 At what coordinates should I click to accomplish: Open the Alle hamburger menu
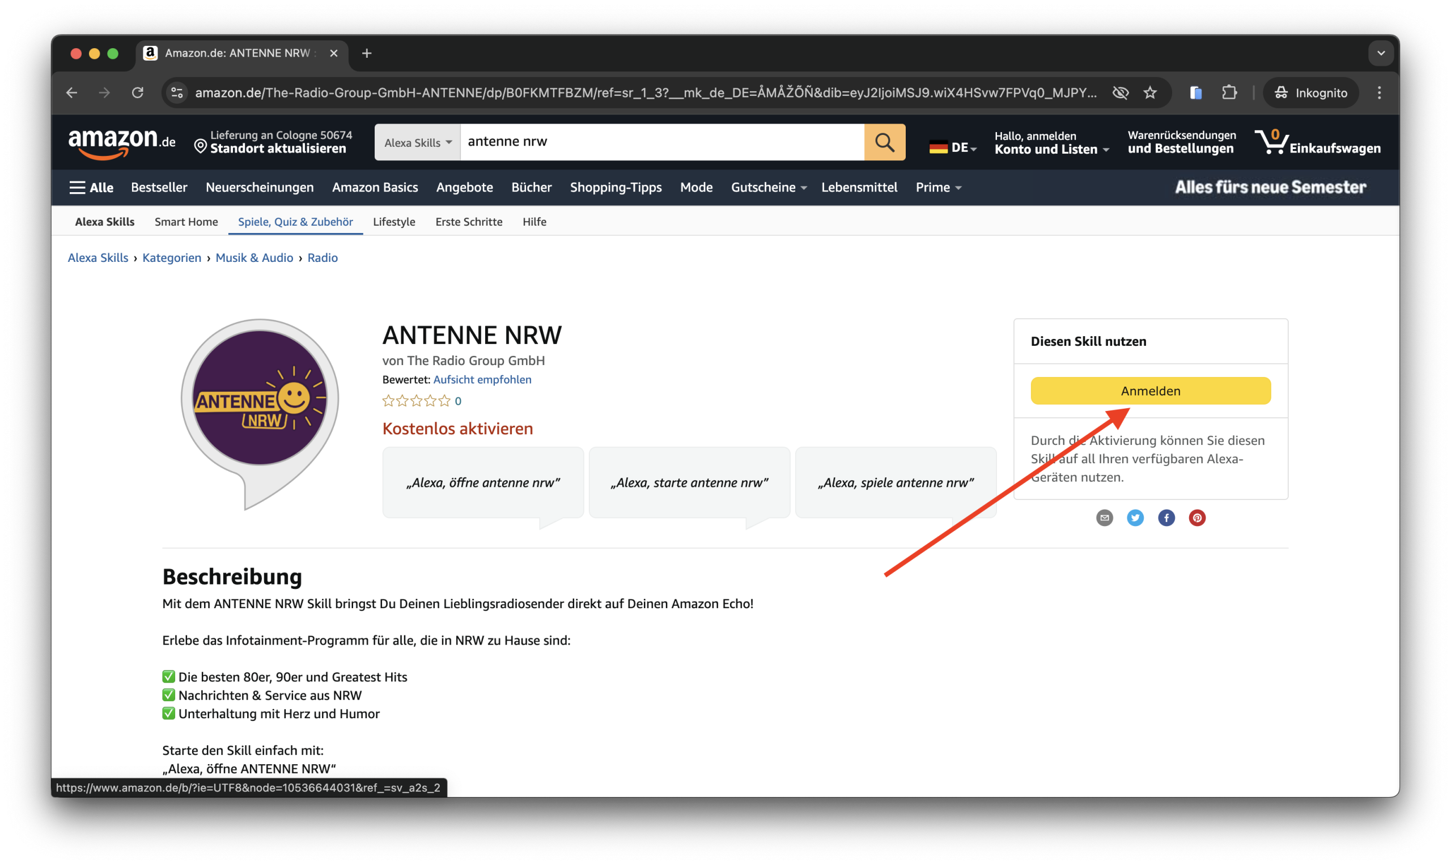click(91, 188)
